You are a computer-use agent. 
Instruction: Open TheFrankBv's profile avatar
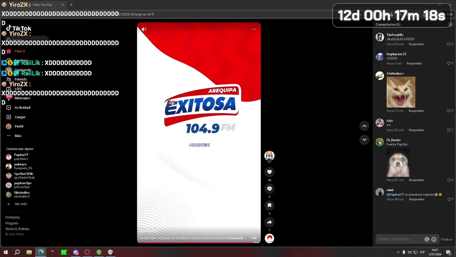(x=380, y=37)
